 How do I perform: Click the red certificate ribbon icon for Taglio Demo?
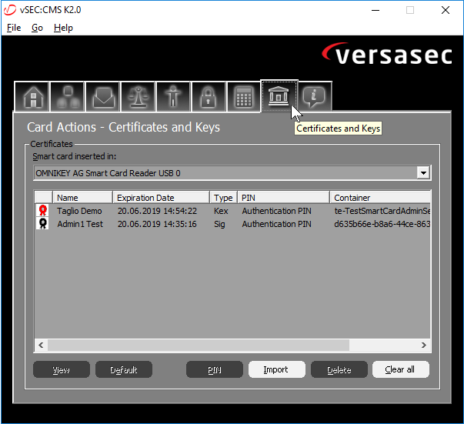point(43,210)
